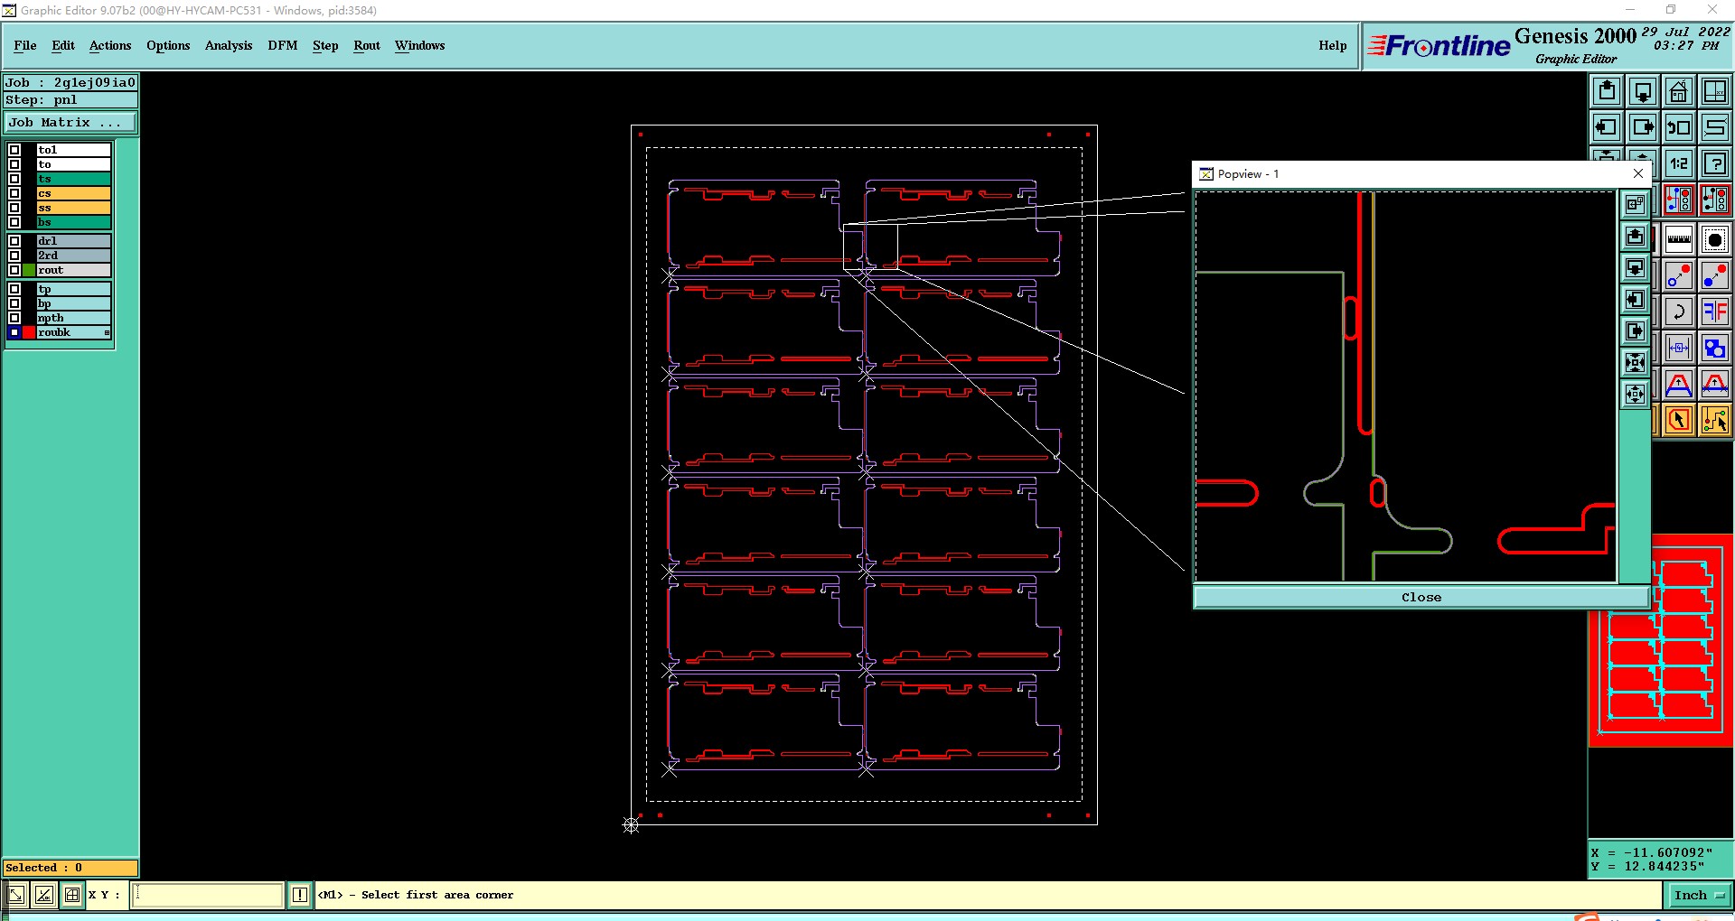Image resolution: width=1735 pixels, height=921 pixels.
Task: Click the Popview pan left arrow icon
Action: 1635,300
